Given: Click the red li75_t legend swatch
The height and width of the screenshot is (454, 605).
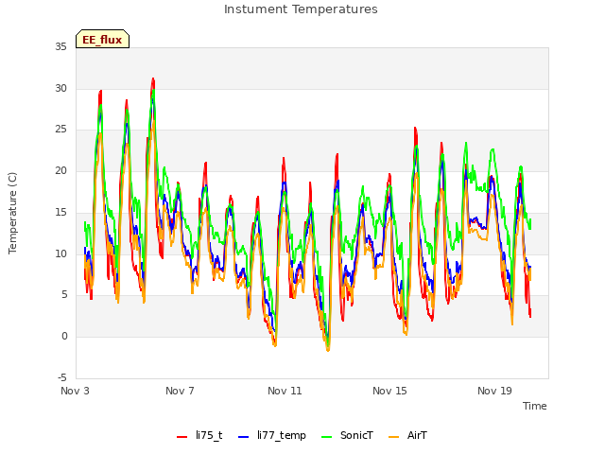Looking at the screenshot, I should (181, 437).
